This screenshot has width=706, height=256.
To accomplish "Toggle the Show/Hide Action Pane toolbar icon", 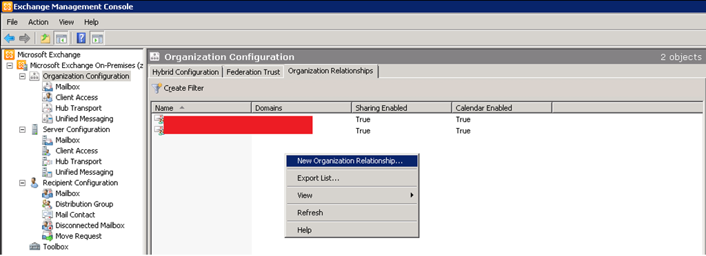I will coord(97,39).
